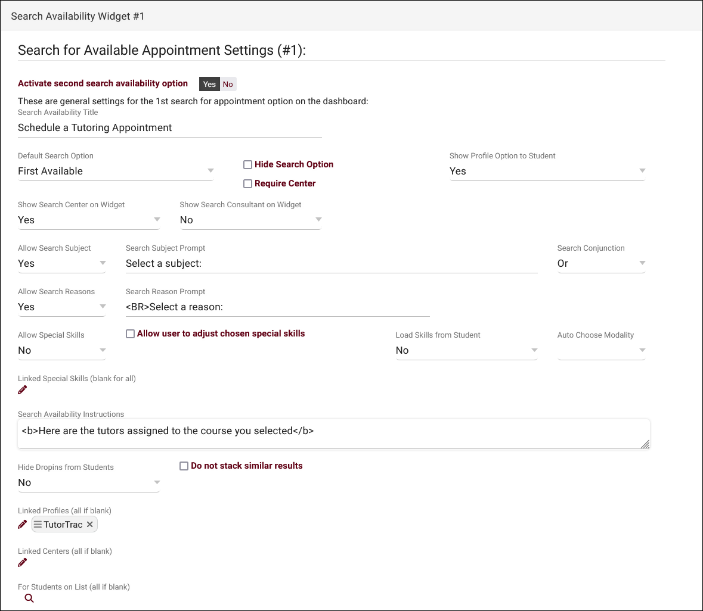Enable Hide Search Option checkbox
703x611 pixels.
tap(247, 165)
